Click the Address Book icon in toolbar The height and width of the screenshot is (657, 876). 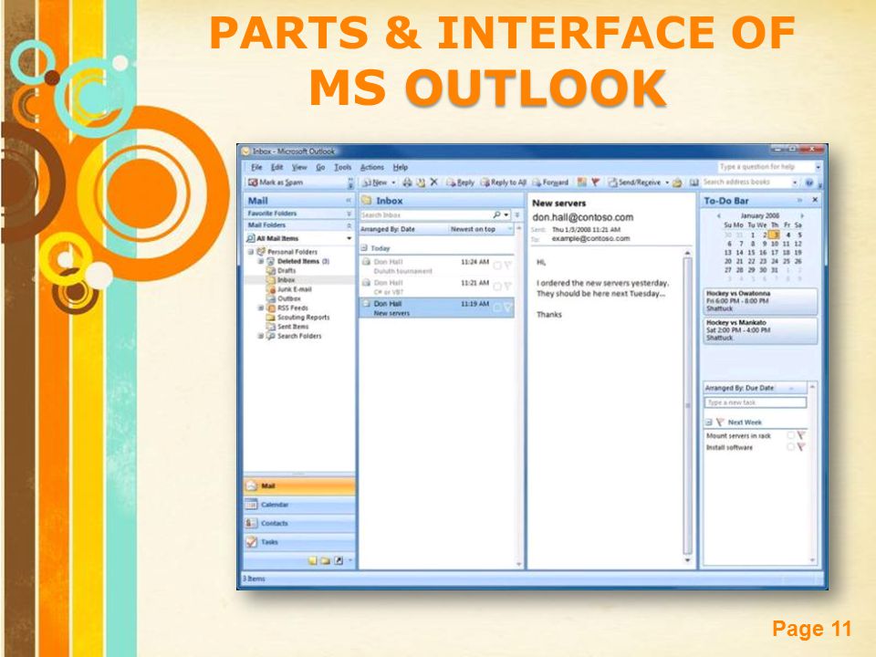[693, 182]
